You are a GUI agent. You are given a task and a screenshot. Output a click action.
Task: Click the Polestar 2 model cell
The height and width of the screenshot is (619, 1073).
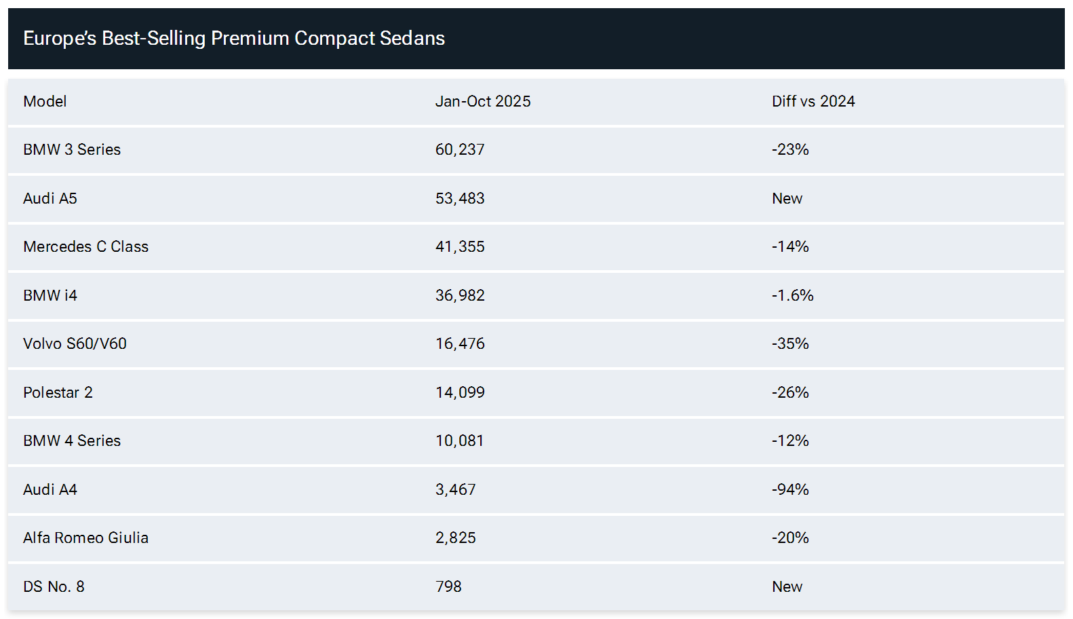pos(58,393)
